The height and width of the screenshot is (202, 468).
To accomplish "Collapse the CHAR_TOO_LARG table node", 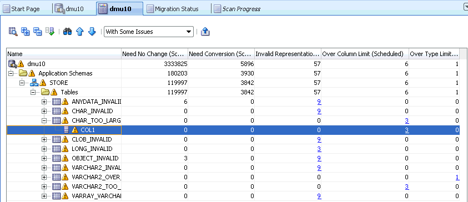I will click(44, 120).
